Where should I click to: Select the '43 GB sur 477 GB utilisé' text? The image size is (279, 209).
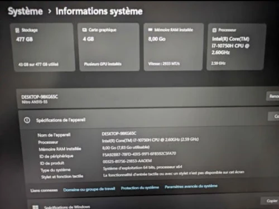(x=39, y=65)
